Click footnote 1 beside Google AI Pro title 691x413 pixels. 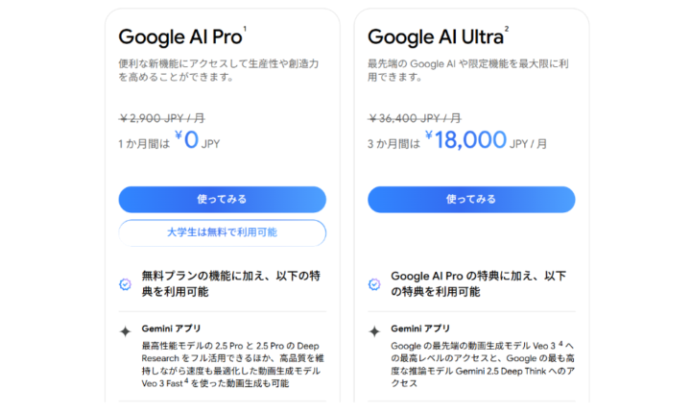(245, 29)
